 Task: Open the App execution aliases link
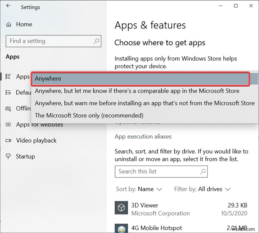[143, 137]
